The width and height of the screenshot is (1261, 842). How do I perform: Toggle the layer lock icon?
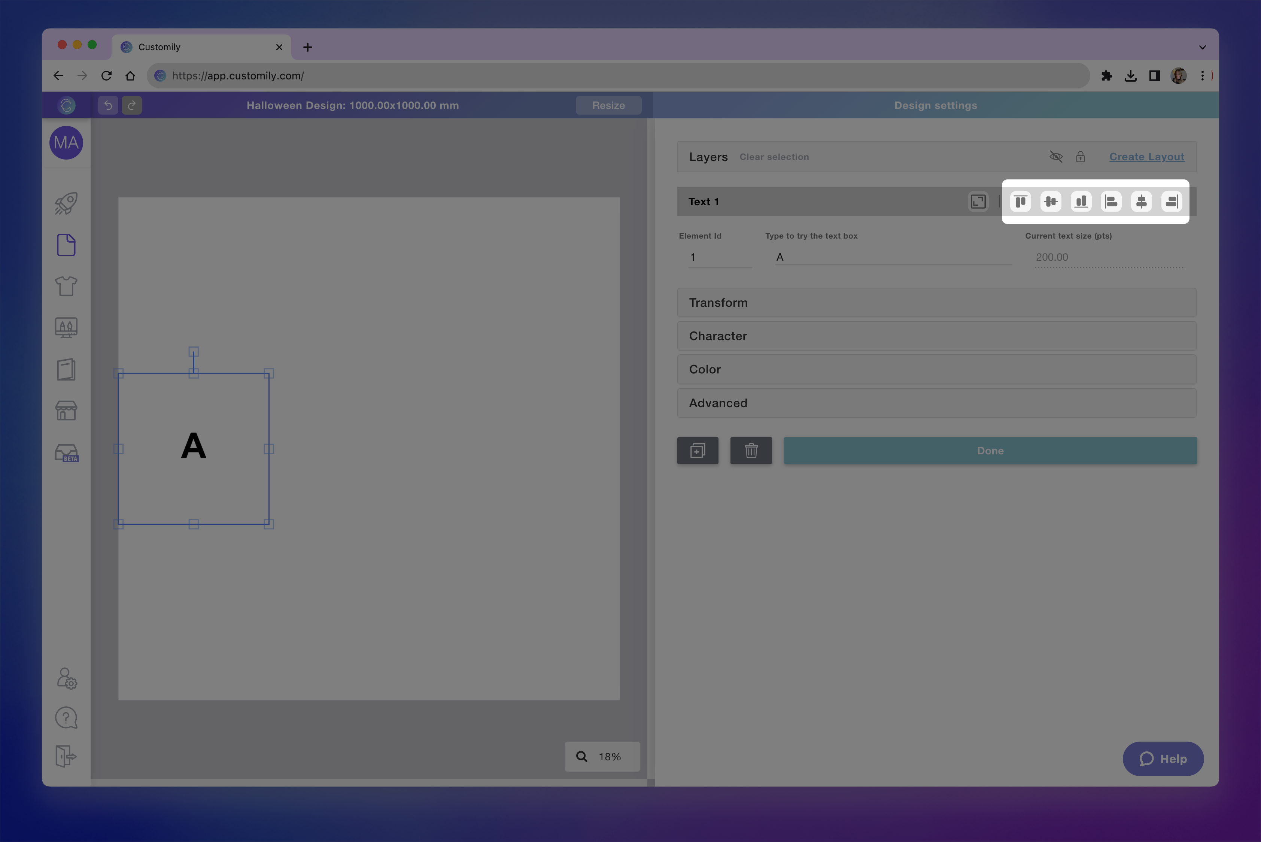(1080, 156)
